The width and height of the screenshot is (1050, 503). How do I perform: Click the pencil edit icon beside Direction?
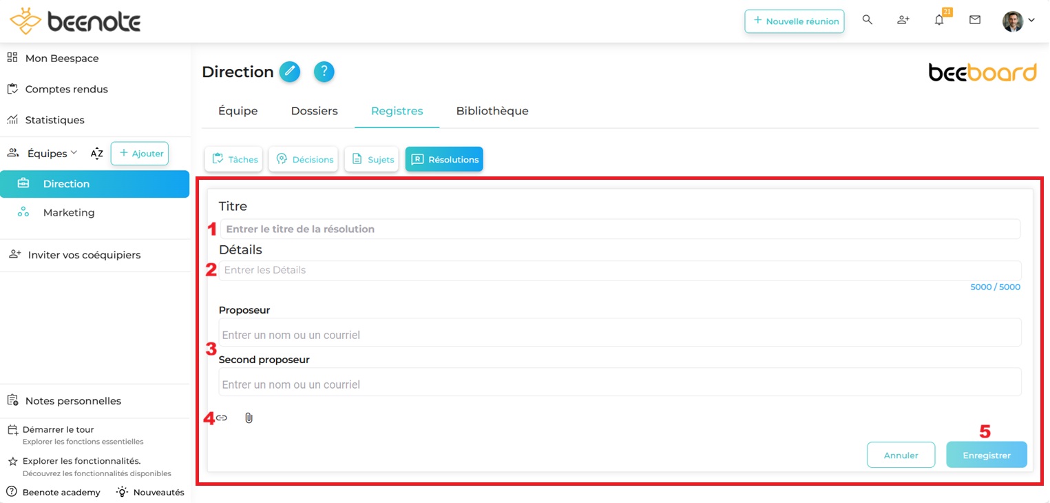(x=290, y=72)
